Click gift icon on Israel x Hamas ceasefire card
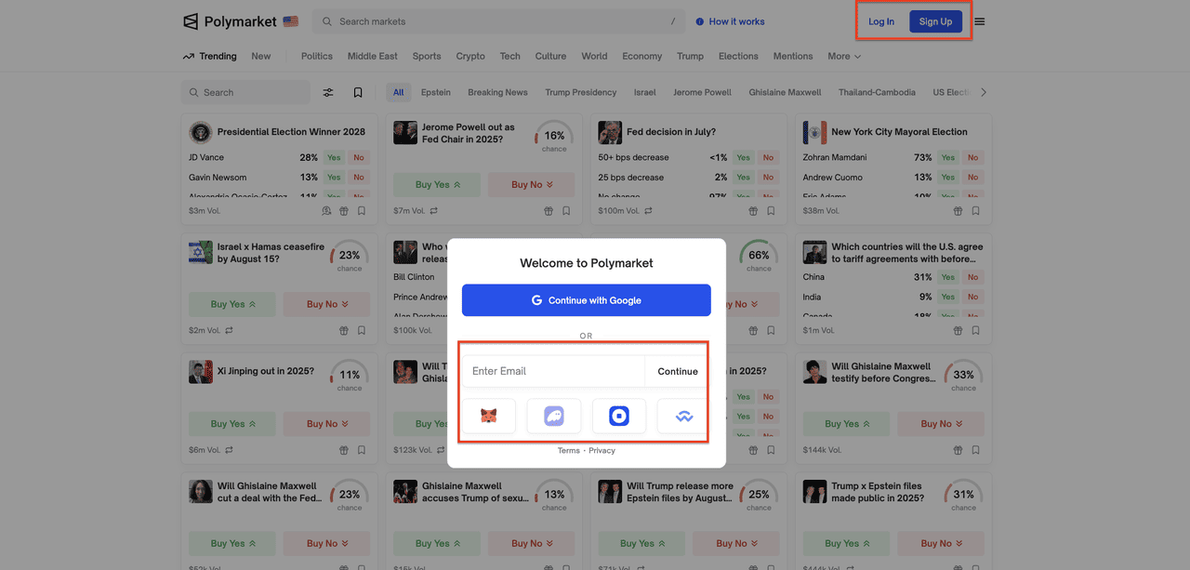Viewport: 1190px width, 570px height. click(343, 330)
